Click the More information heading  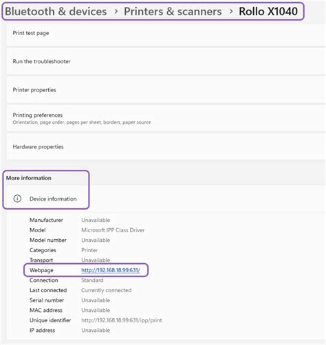(x=29, y=178)
